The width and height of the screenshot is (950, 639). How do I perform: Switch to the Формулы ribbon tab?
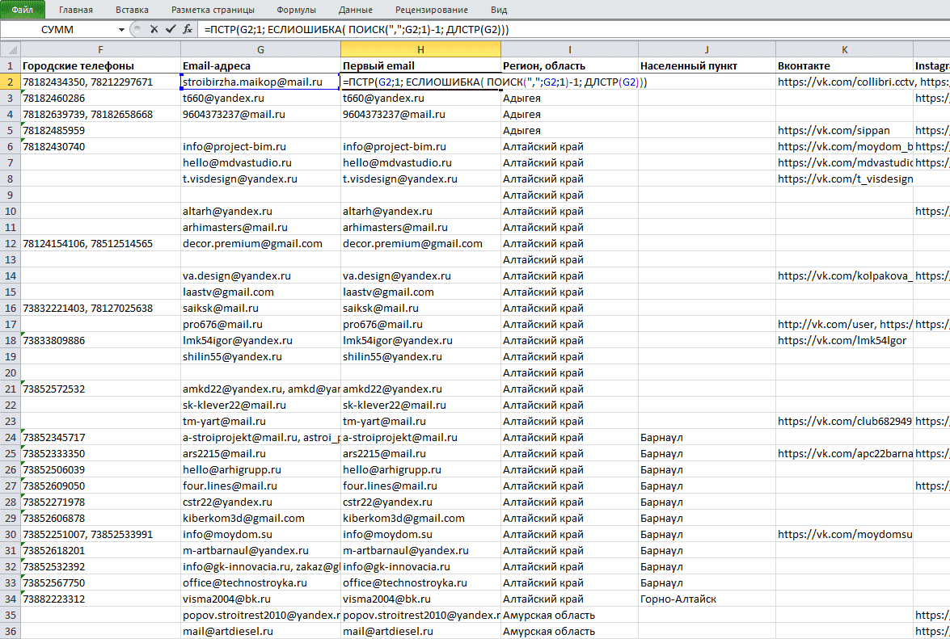click(x=296, y=10)
